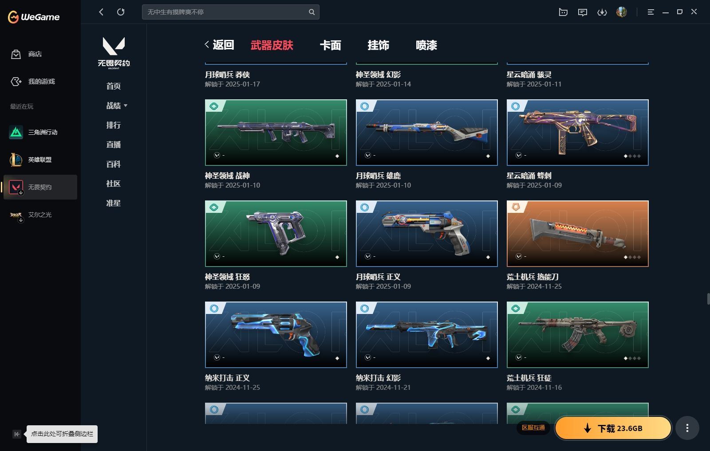
Task: Click the search magnifier icon
Action: point(312,12)
